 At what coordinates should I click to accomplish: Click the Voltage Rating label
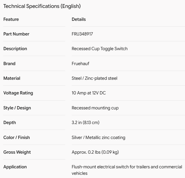(18, 93)
